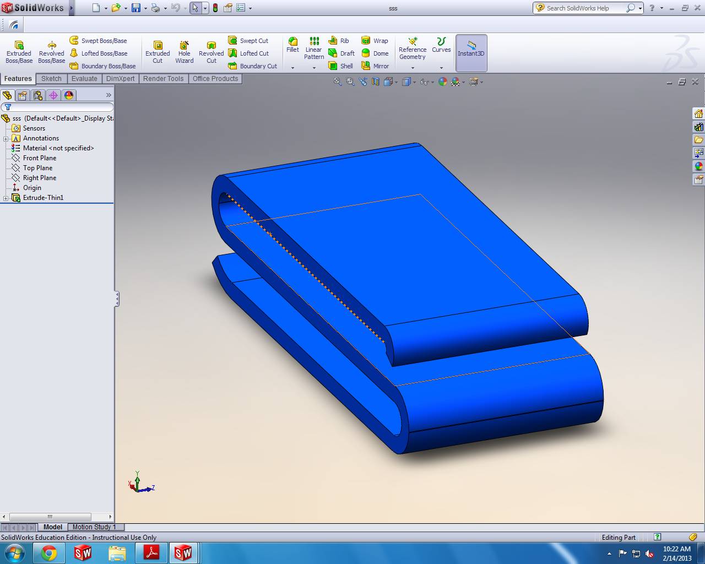Toggle the Select arrow tool
705x564 pixels.
pyautogui.click(x=195, y=8)
